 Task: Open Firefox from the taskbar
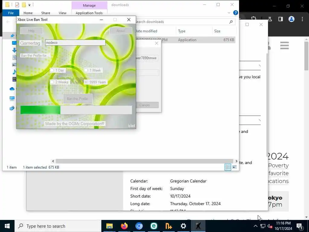pos(124,226)
